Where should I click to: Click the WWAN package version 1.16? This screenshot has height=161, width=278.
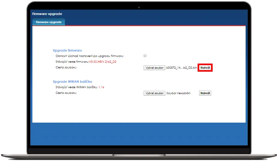101,87
